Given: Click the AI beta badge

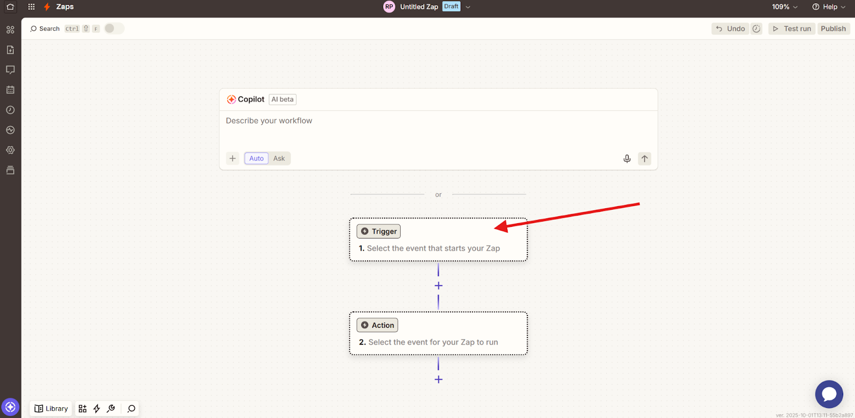Looking at the screenshot, I should click(283, 99).
